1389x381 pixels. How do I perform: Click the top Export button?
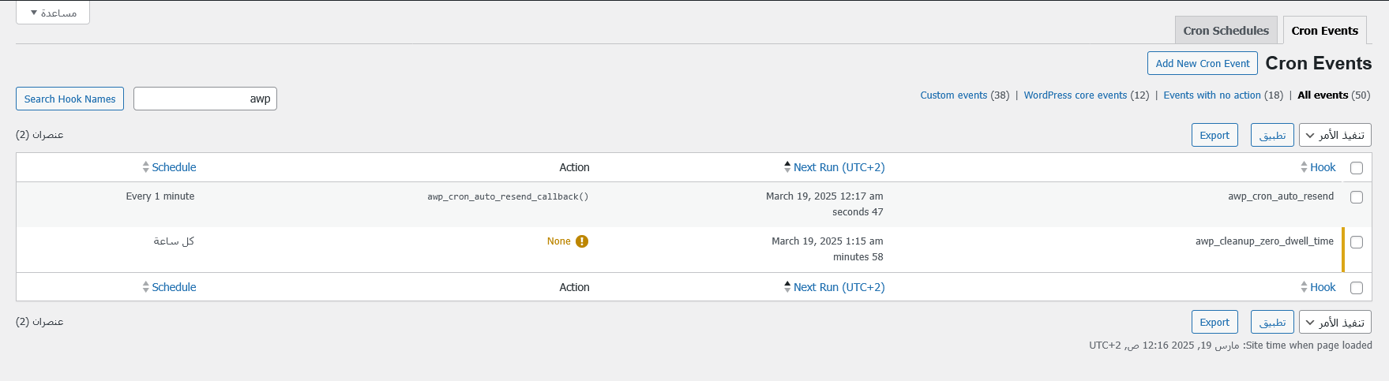[x=1214, y=135]
